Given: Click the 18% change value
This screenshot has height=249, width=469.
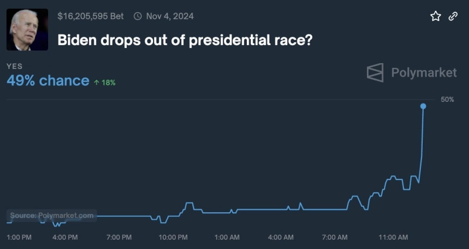Looking at the screenshot, I should 108,82.
